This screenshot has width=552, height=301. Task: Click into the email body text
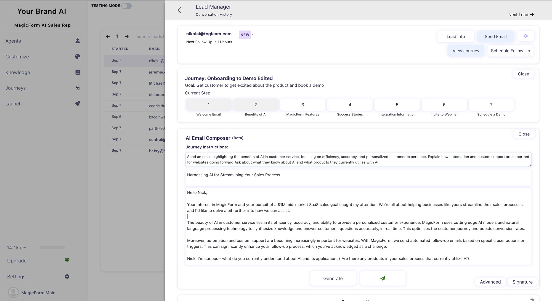click(358, 226)
